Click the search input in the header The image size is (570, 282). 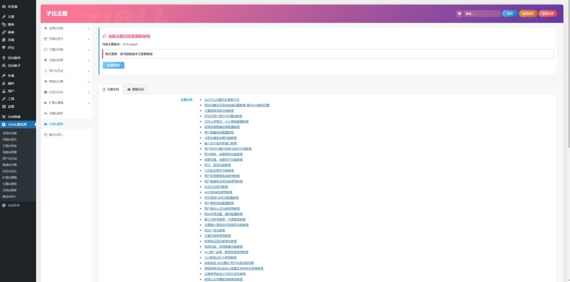point(481,13)
